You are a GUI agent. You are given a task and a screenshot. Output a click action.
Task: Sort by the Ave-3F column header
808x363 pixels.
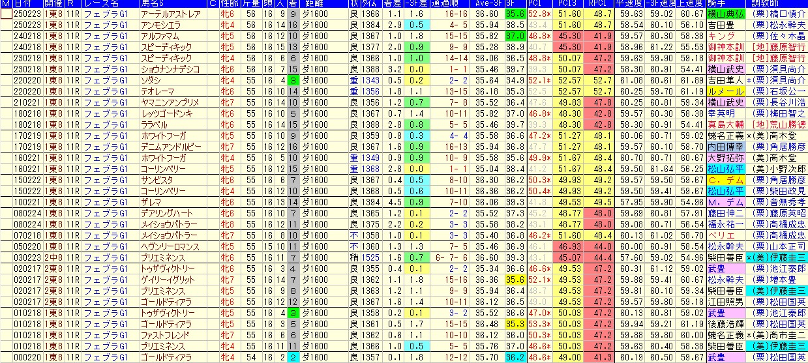pyautogui.click(x=487, y=3)
